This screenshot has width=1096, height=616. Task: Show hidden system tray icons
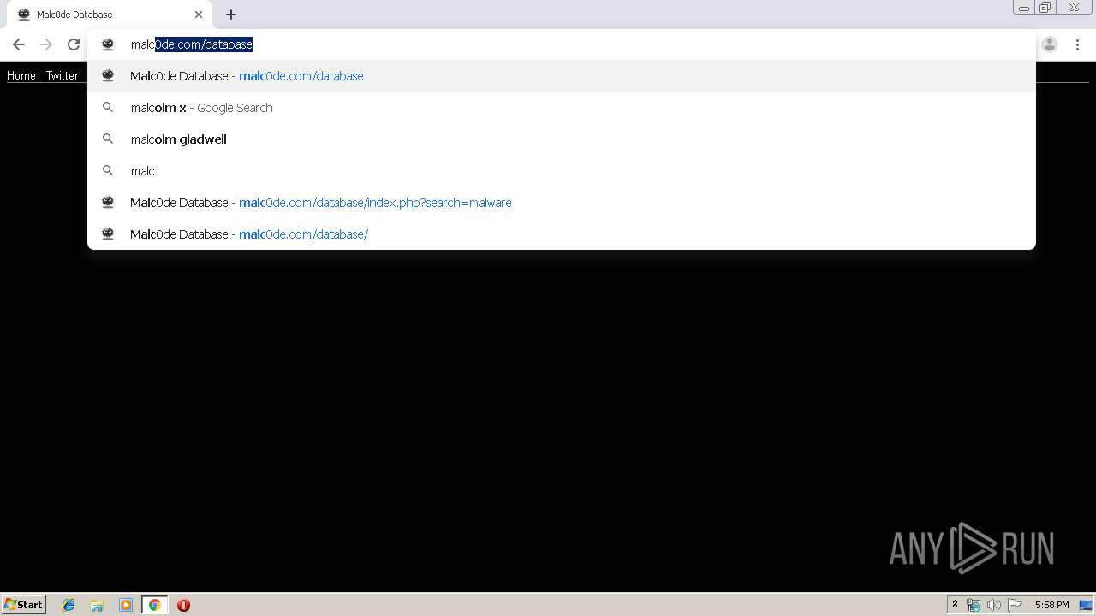(x=955, y=605)
